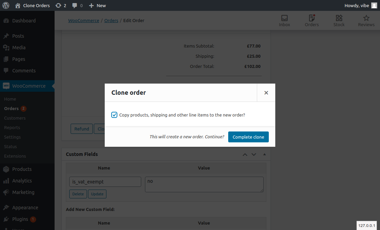Screen dimensions: 380x230
Task: Click the Refund button
Action: (82, 128)
